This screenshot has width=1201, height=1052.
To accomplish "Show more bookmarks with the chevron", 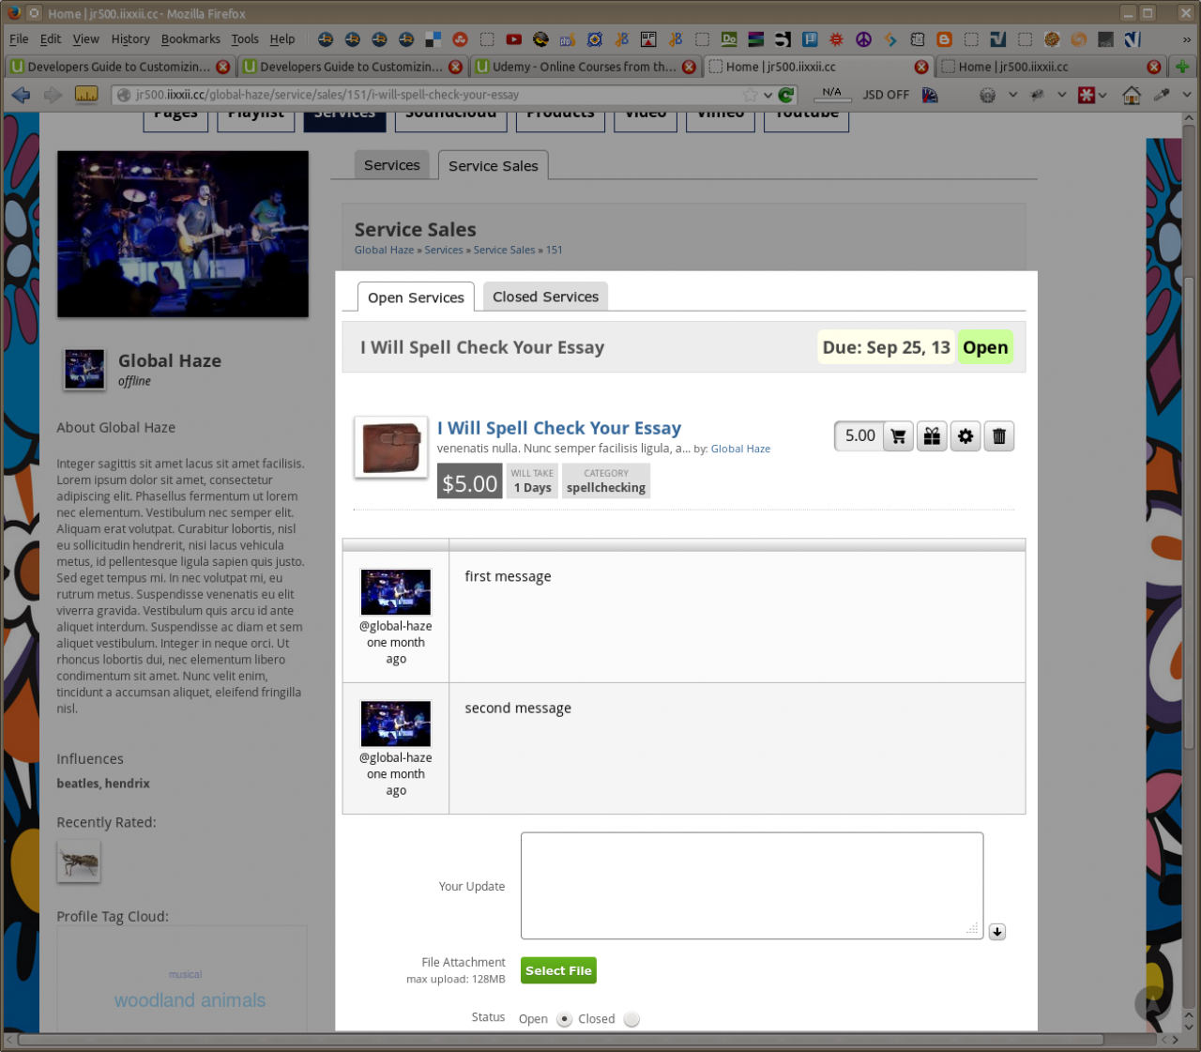I will [x=1186, y=39].
